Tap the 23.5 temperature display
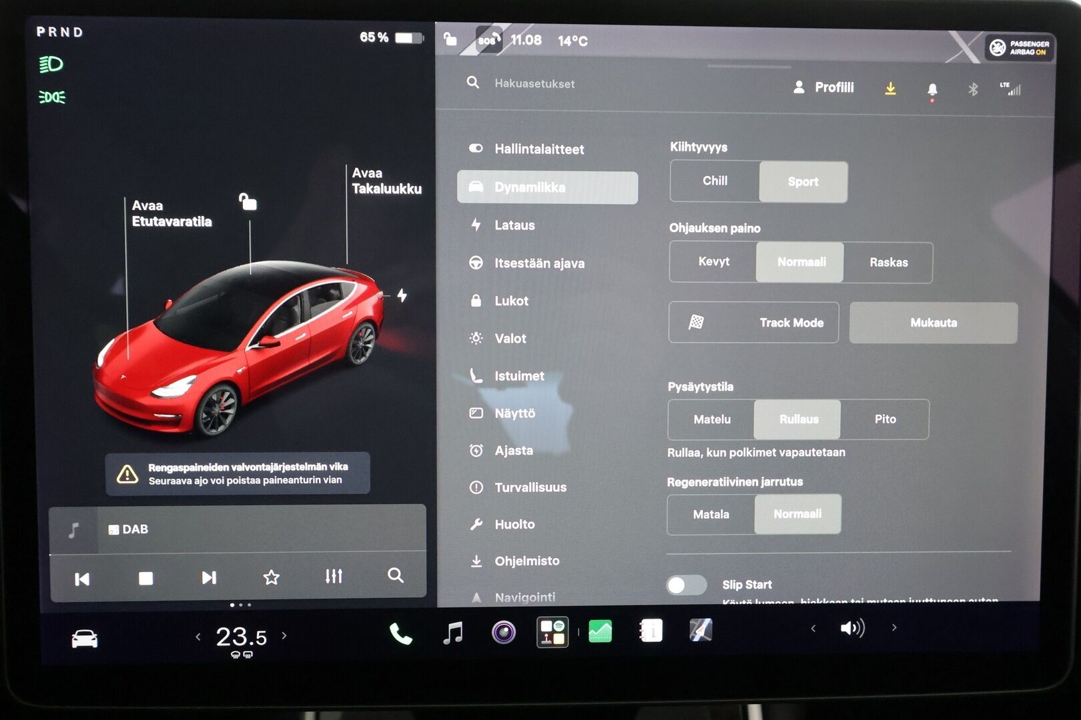This screenshot has height=720, width=1081. (x=241, y=637)
